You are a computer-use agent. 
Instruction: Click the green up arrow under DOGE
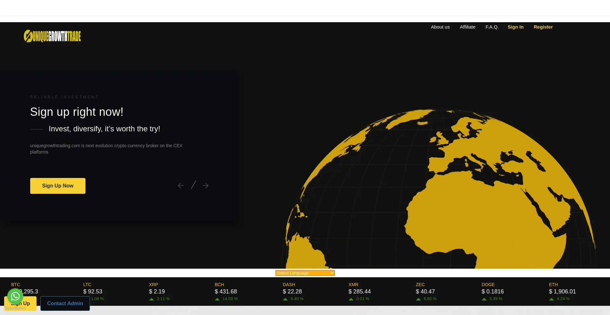click(484, 299)
